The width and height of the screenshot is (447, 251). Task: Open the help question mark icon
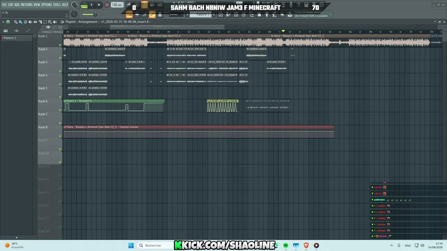299,5
